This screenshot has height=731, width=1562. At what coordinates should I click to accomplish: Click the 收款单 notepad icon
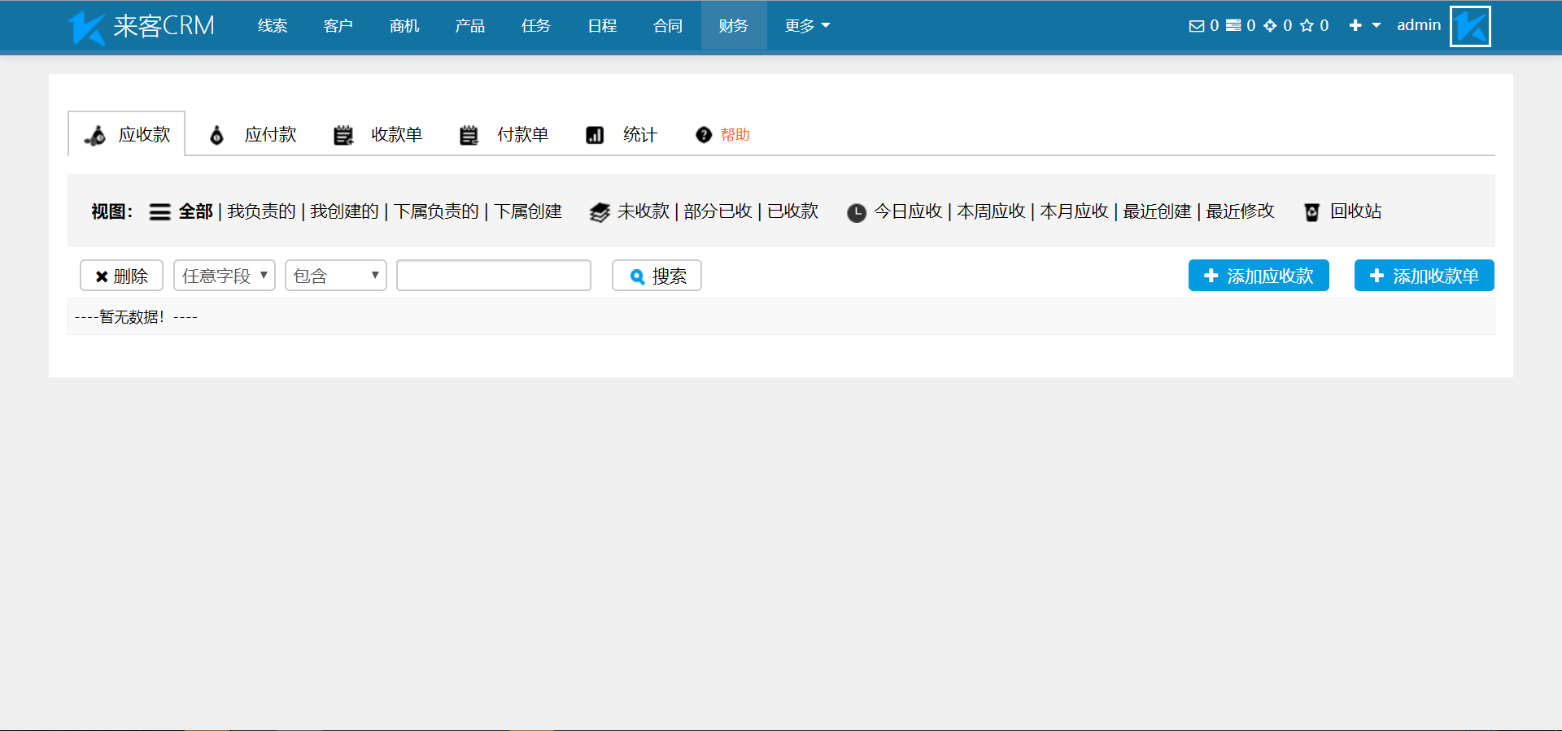[343, 135]
